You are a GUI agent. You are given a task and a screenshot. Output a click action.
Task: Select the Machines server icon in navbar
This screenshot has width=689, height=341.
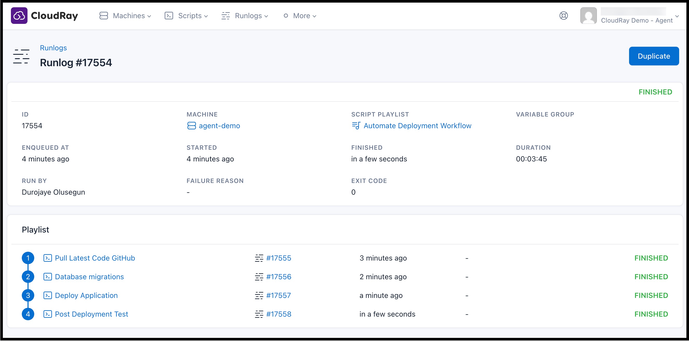104,16
